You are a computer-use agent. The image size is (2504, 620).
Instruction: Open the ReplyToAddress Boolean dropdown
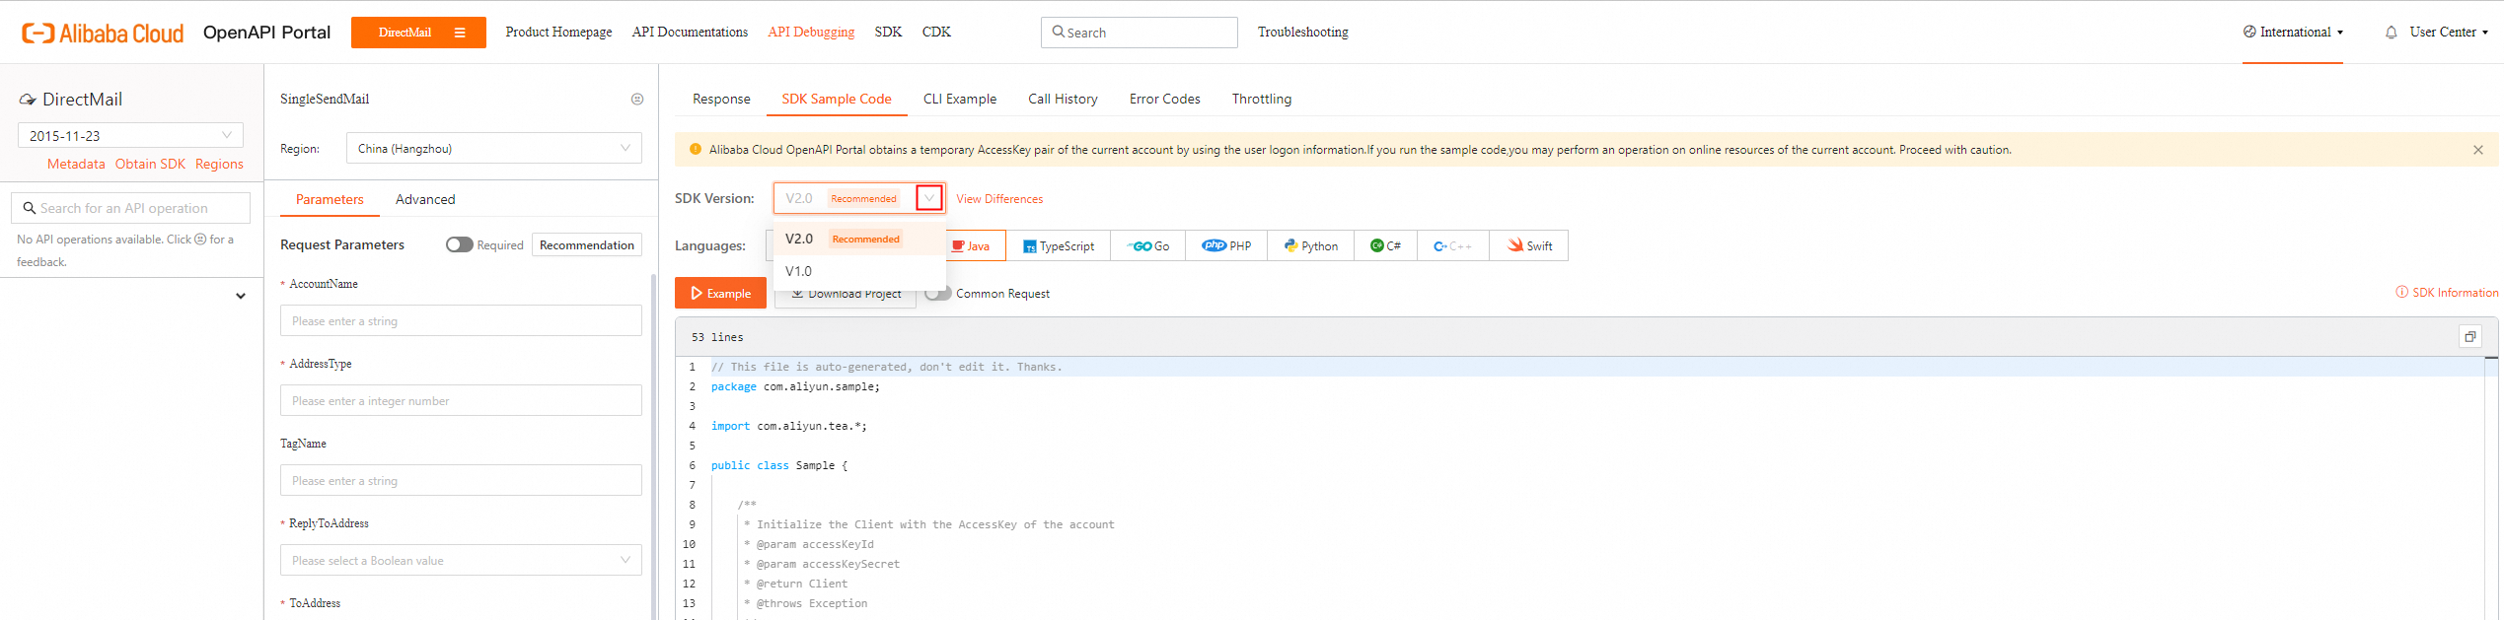(461, 560)
